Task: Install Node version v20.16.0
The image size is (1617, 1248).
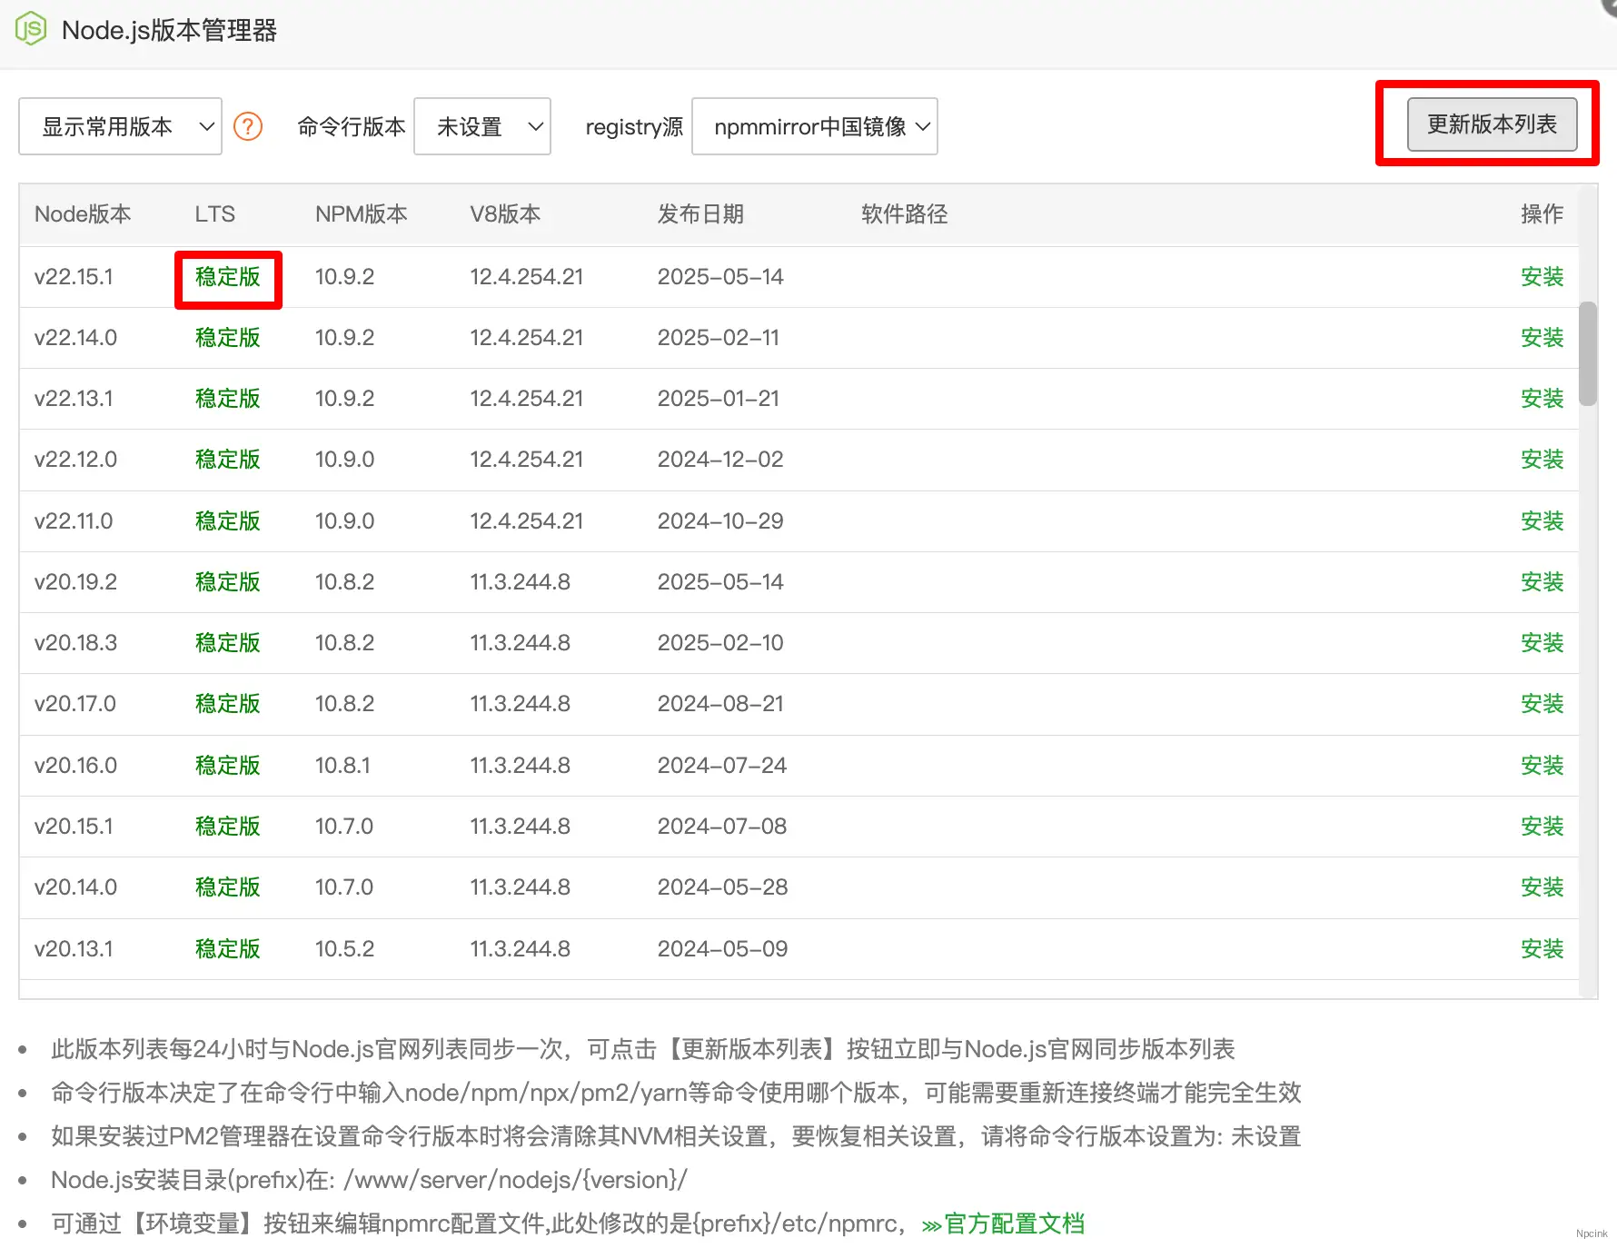Action: pos(1542,765)
